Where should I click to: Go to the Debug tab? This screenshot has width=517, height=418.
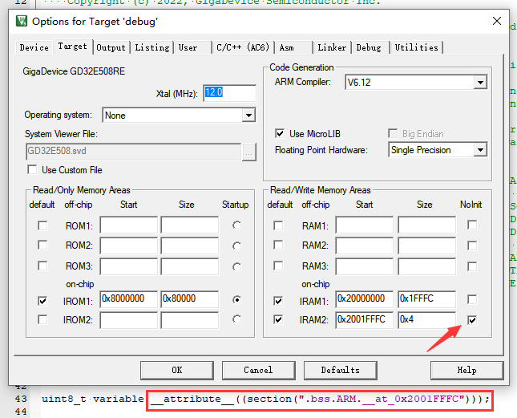[x=369, y=48]
